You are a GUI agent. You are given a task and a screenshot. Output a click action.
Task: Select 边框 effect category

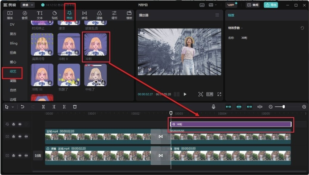(13, 99)
